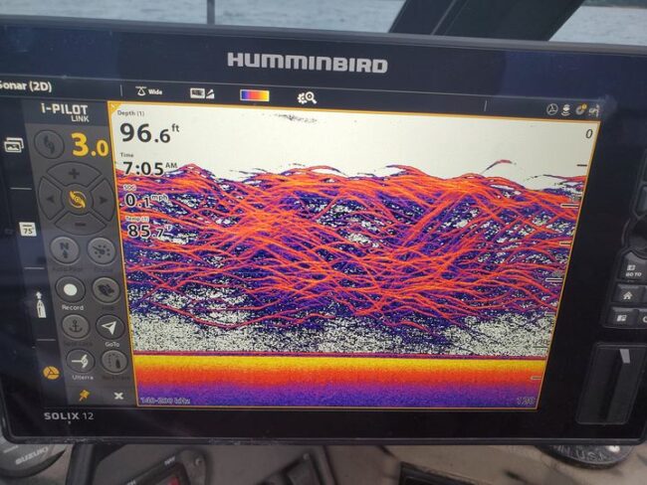Open the Sonar (2D) view menu
This screenshot has width=647, height=485.
[x=27, y=85]
